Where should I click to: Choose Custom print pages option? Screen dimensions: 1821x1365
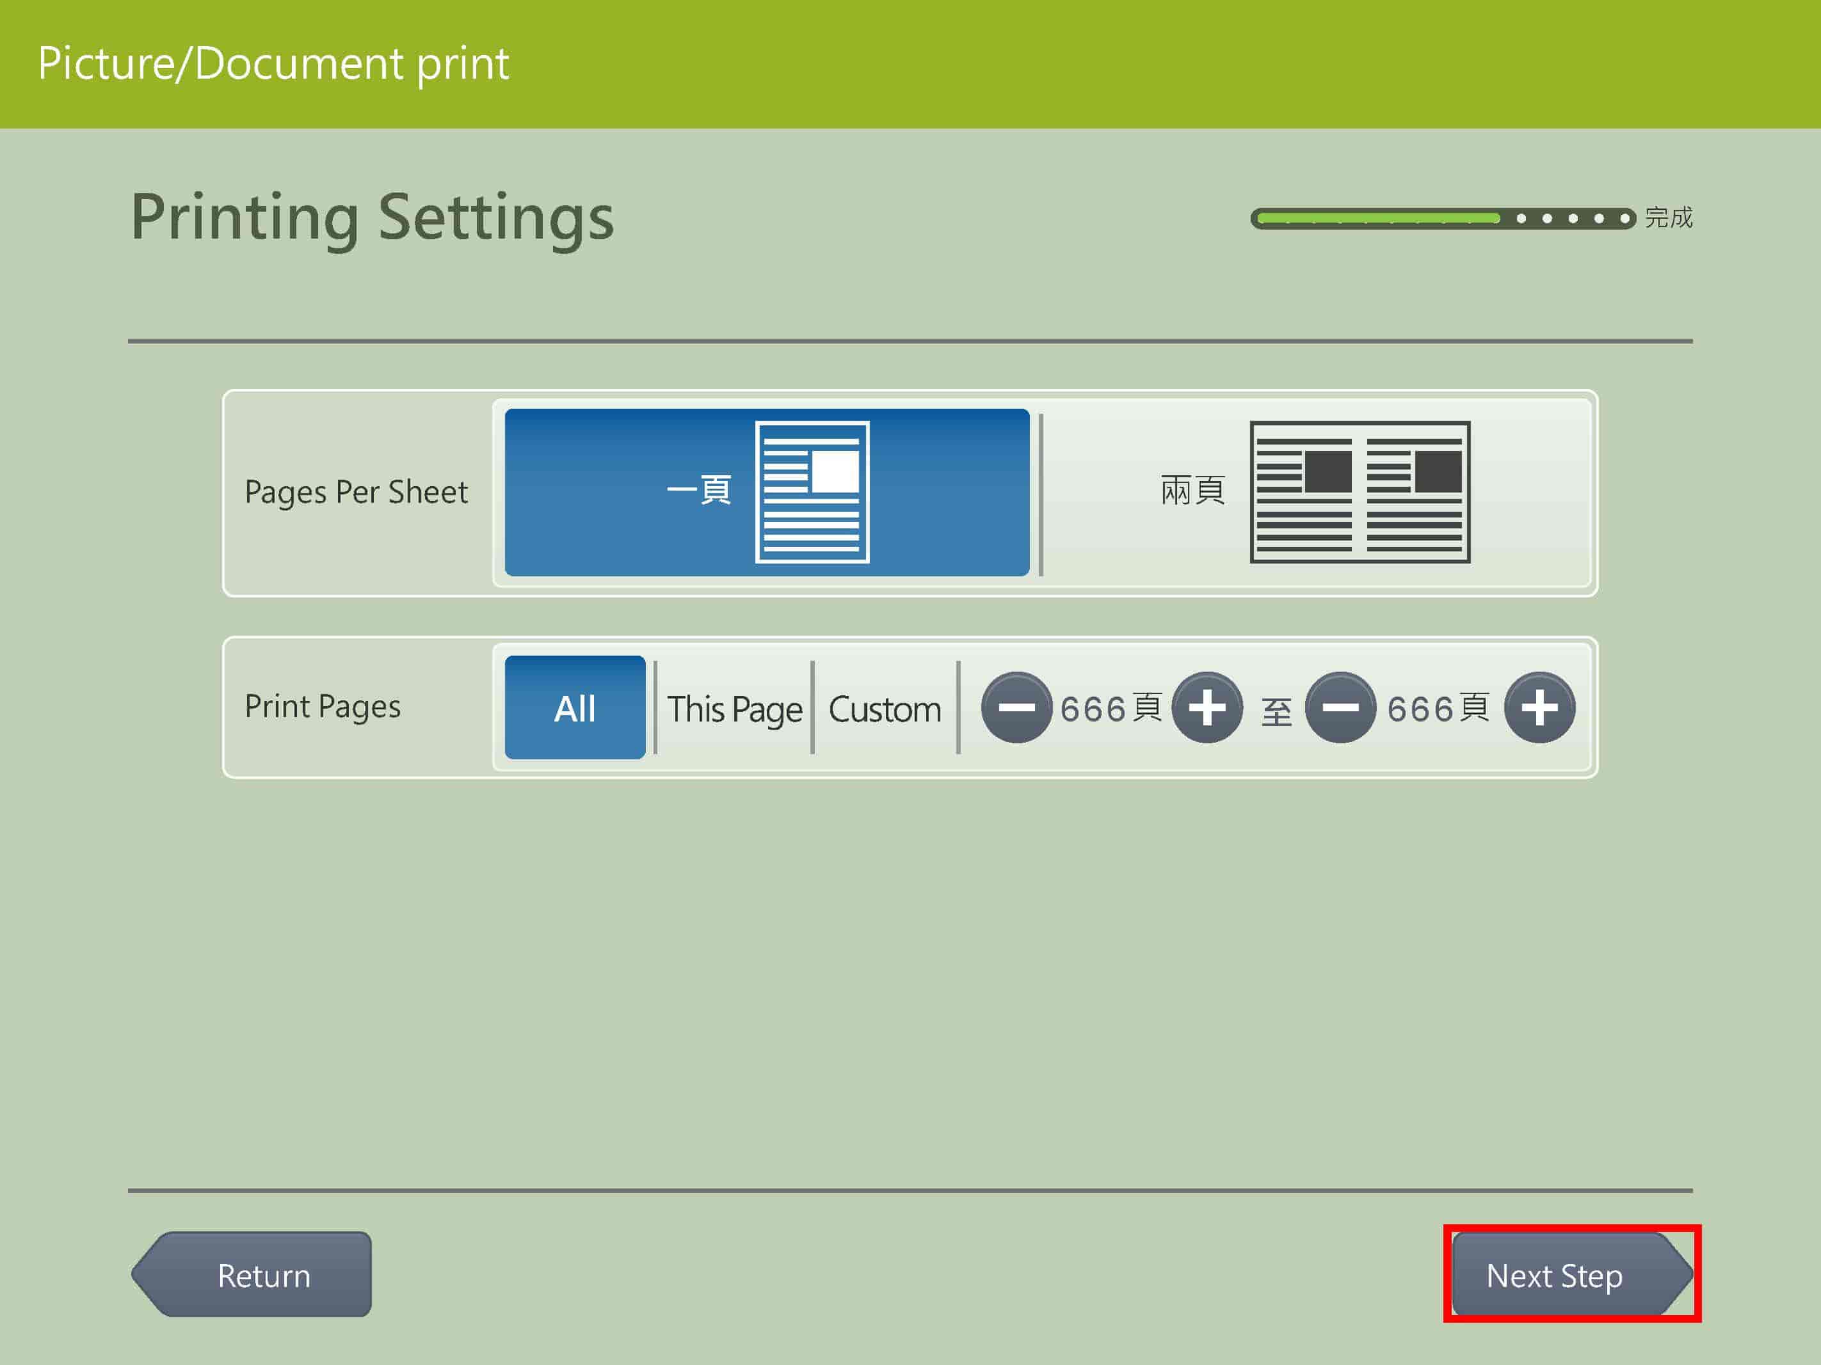coord(885,709)
